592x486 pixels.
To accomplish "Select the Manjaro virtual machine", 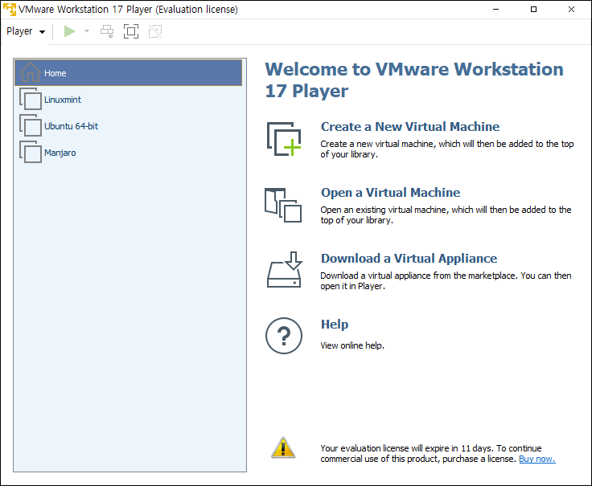I will tap(129, 153).
